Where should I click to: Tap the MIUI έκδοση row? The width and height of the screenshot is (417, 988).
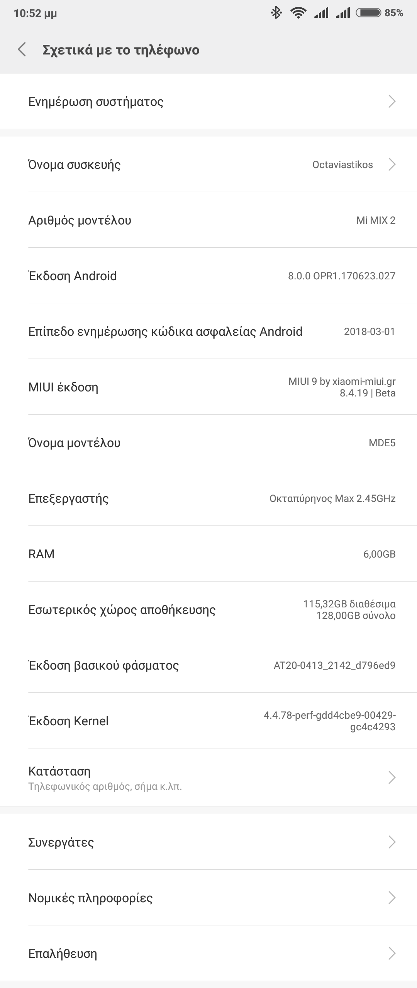click(208, 387)
